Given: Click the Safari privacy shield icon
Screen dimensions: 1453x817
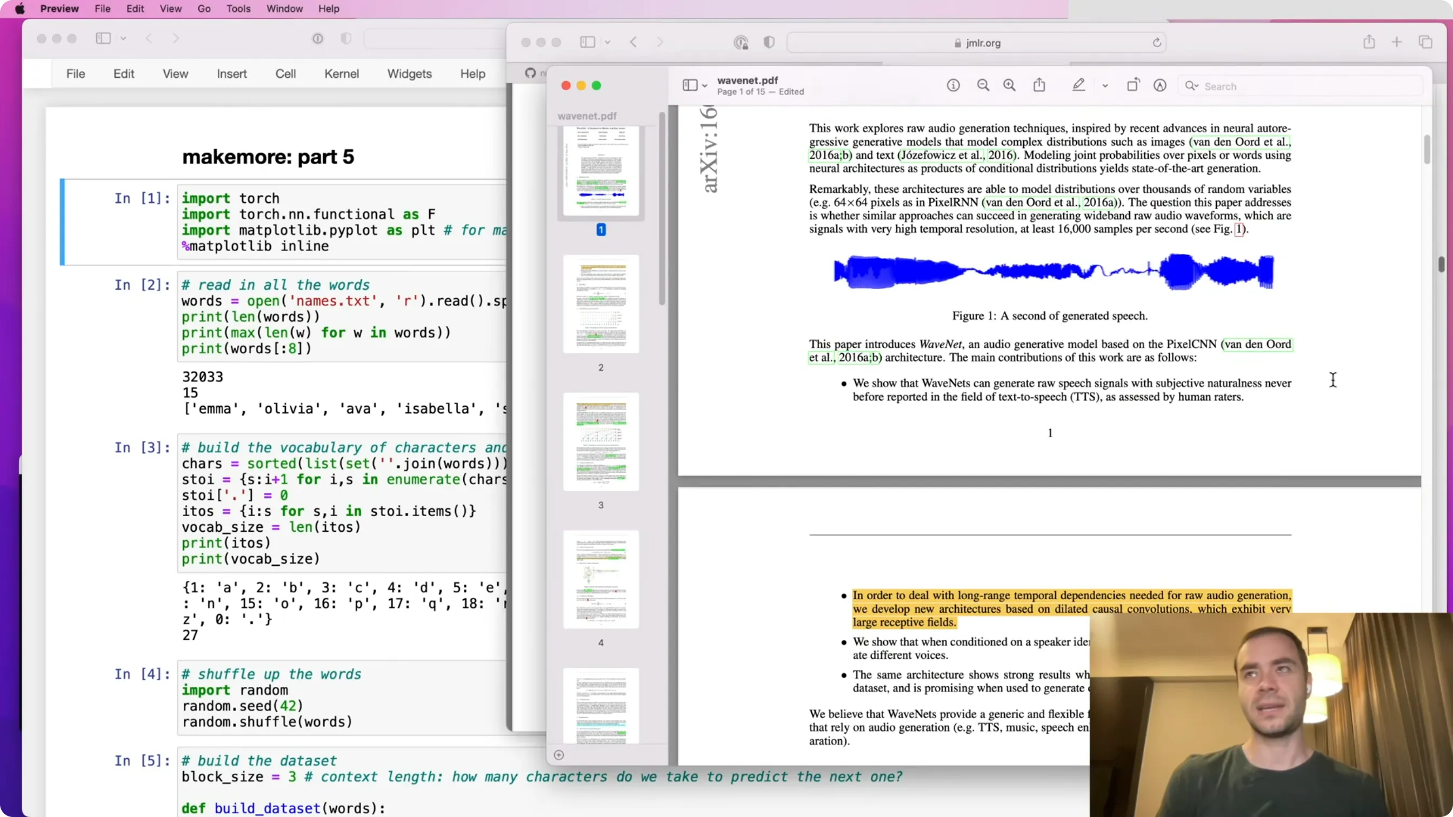Looking at the screenshot, I should point(769,42).
